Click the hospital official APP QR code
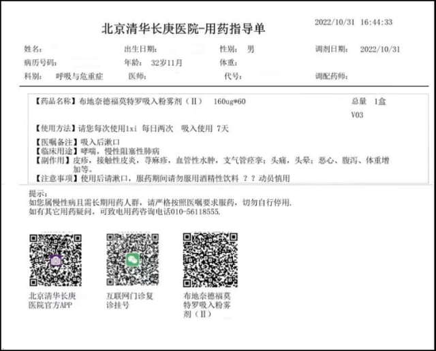Screen dimensions: 436x351 (x=56, y=259)
